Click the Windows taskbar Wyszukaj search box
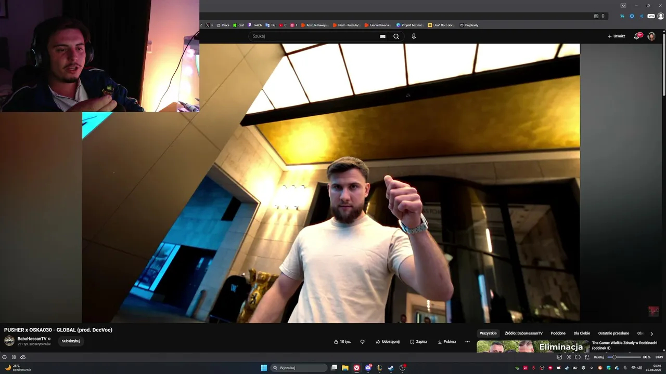This screenshot has width=666, height=374. coord(298,368)
